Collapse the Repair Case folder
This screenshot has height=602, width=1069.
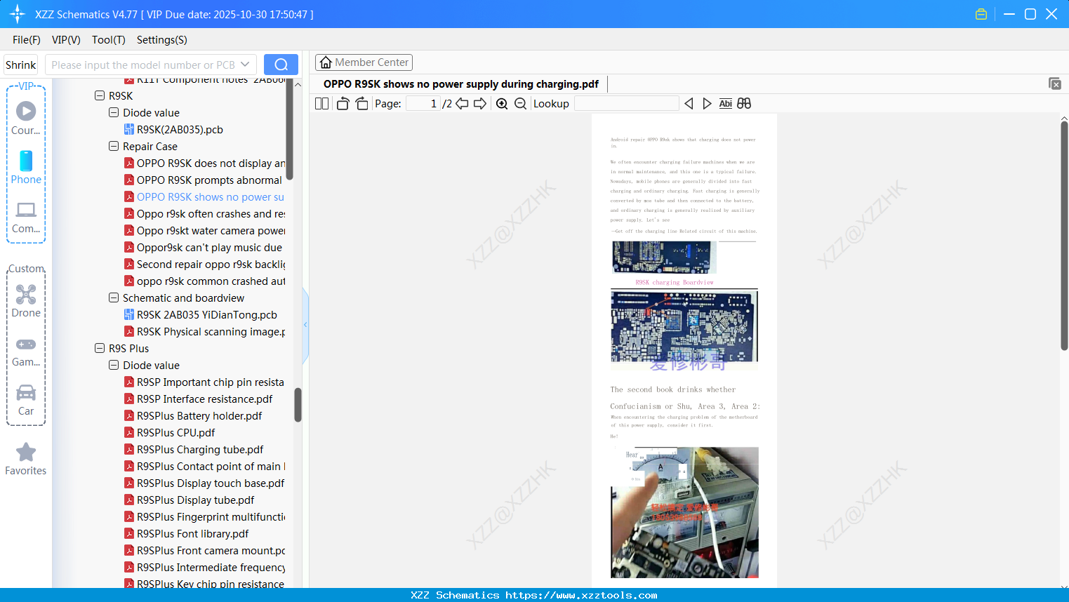[114, 146]
